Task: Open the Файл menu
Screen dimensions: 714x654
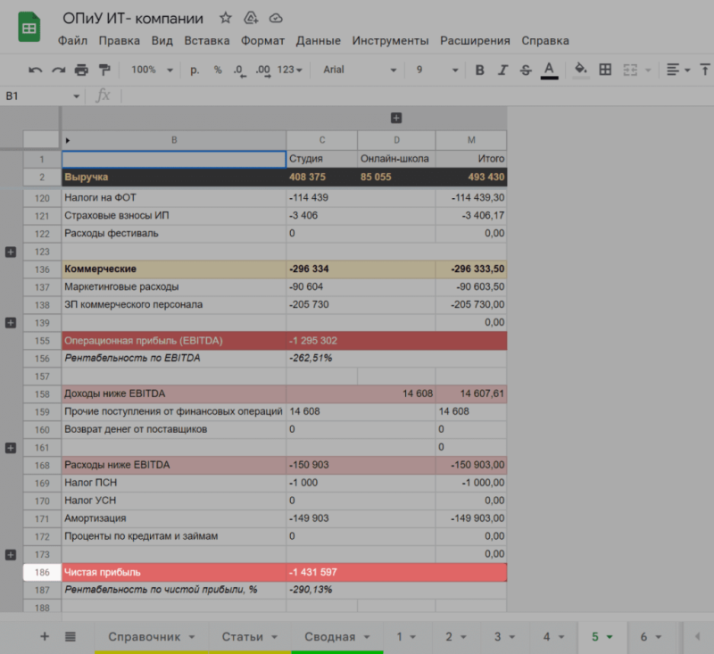Action: tap(72, 40)
